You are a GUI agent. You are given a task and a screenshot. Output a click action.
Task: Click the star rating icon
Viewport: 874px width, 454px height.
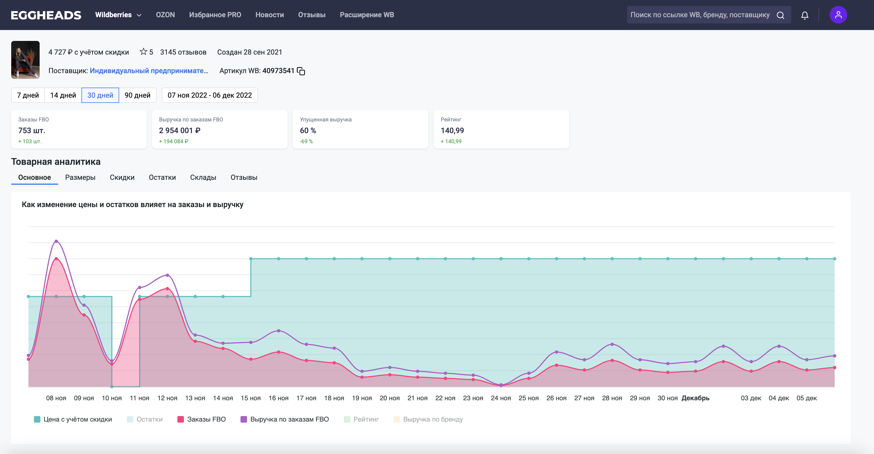(x=143, y=52)
